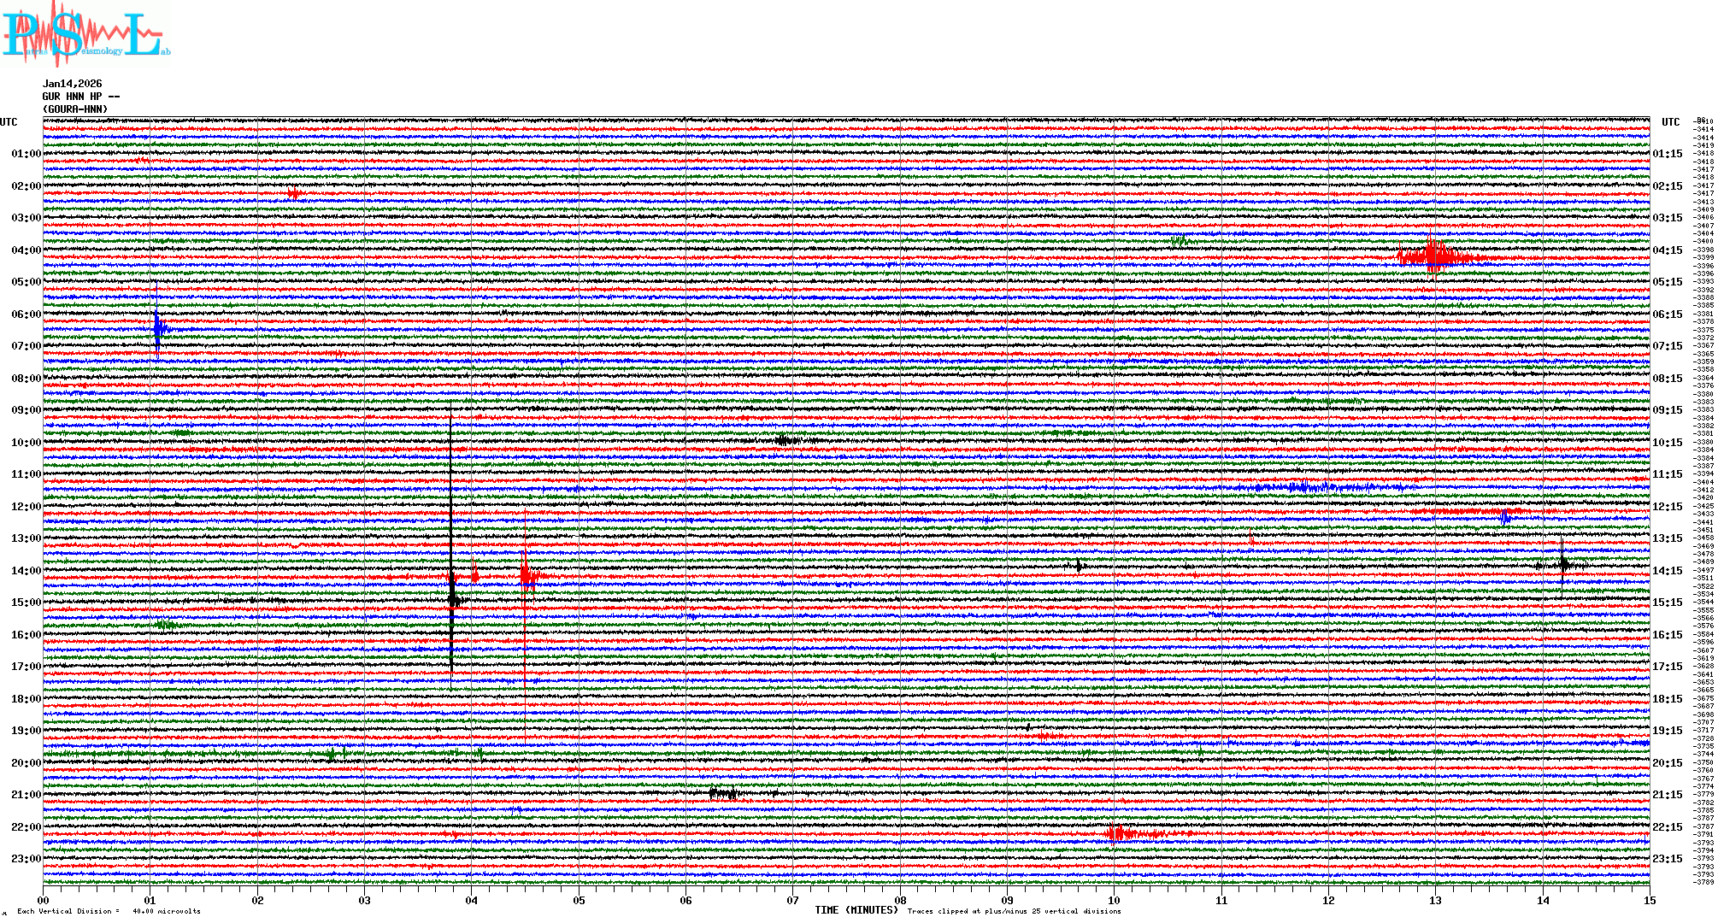
Task: Click the Each Vertical Division scale note
Action: [109, 911]
